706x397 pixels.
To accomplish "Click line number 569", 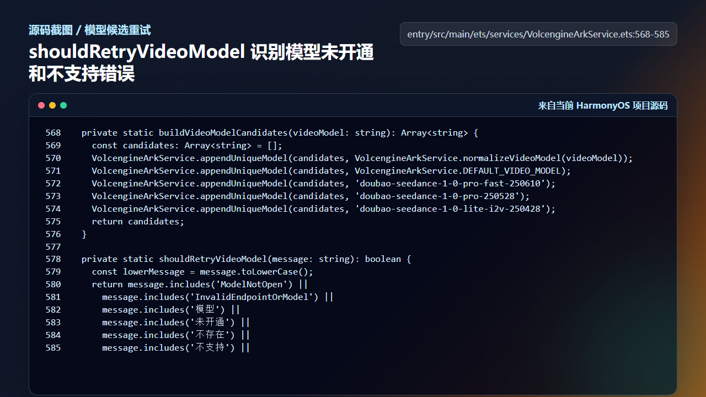I will [54, 146].
